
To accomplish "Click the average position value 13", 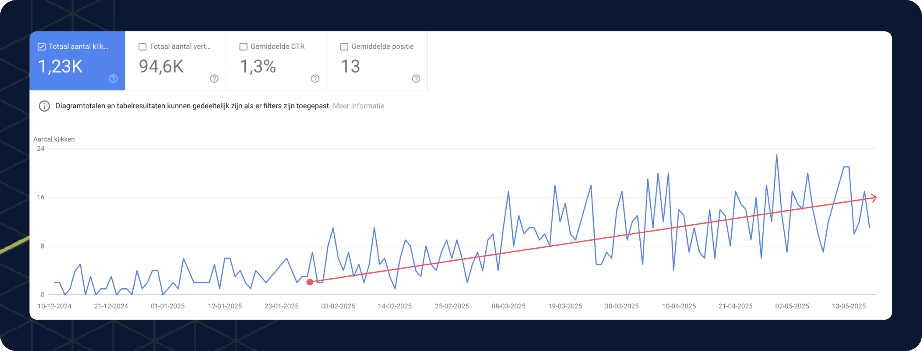I will (x=350, y=66).
